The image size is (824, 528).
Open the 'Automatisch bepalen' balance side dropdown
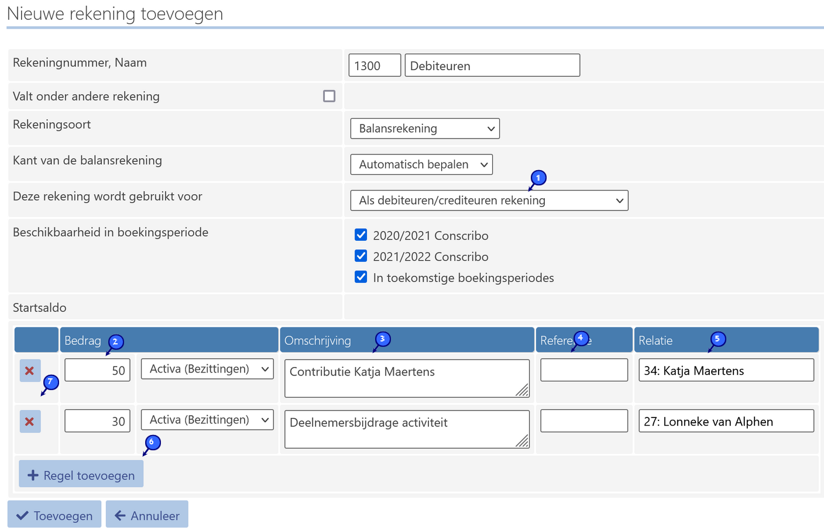(421, 164)
